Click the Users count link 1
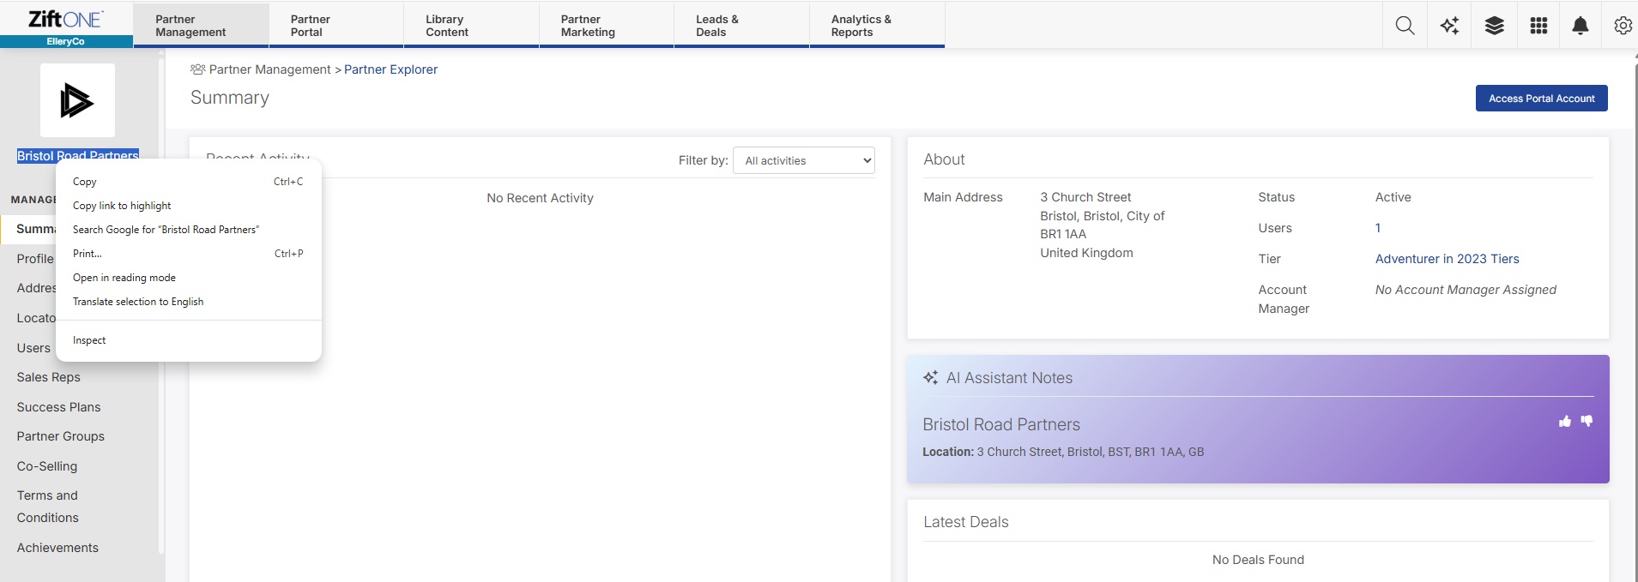The image size is (1638, 582). [x=1378, y=228]
